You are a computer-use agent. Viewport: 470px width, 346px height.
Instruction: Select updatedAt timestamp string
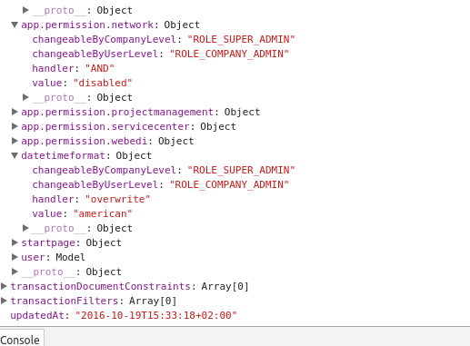pyautogui.click(x=156, y=315)
